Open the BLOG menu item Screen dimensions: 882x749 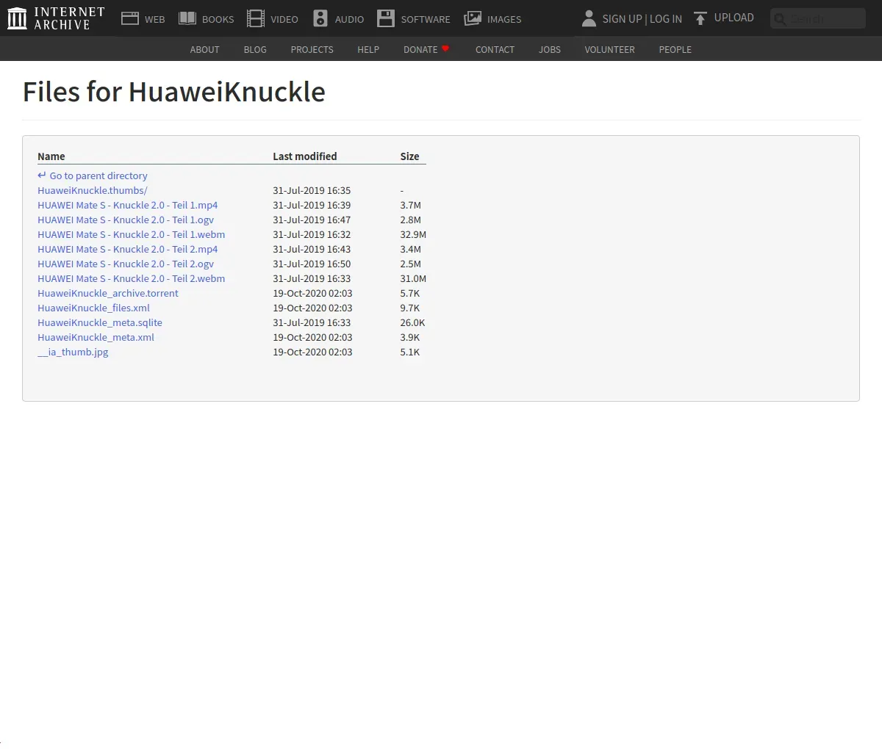(255, 49)
